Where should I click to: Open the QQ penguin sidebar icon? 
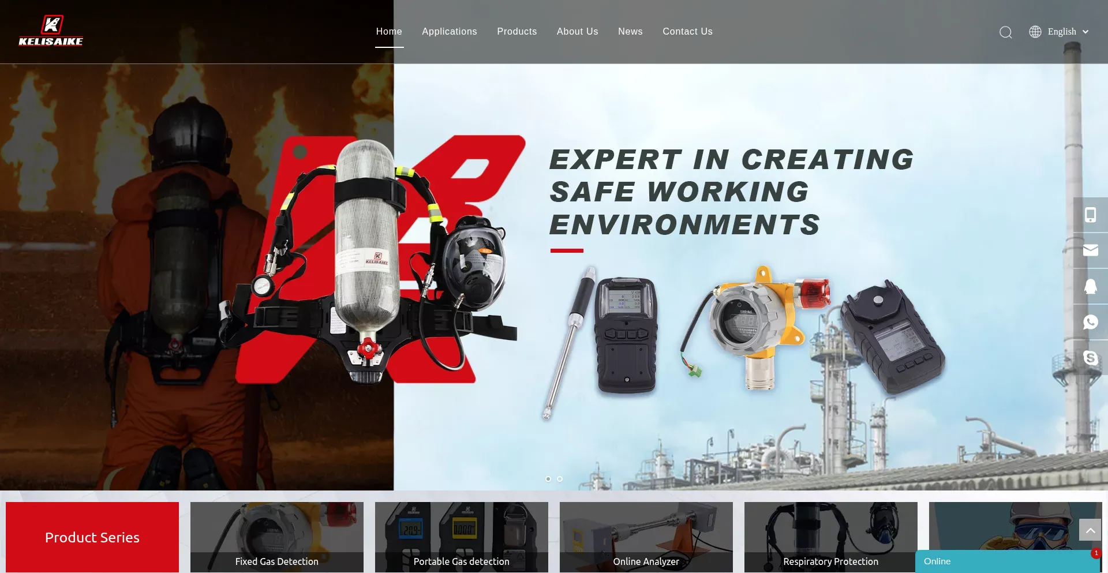click(1090, 286)
